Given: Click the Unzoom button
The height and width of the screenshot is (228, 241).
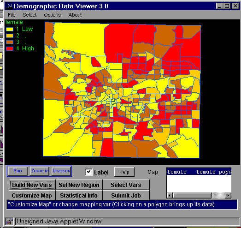Looking at the screenshot, I should 61,171.
